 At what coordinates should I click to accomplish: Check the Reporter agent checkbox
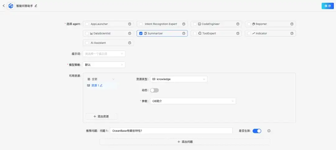tap(249, 24)
